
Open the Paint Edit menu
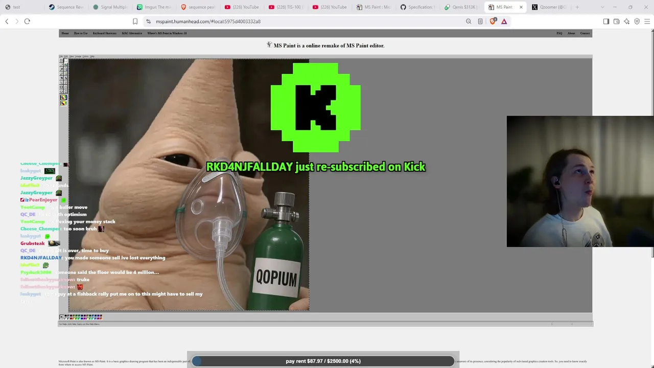65,56
